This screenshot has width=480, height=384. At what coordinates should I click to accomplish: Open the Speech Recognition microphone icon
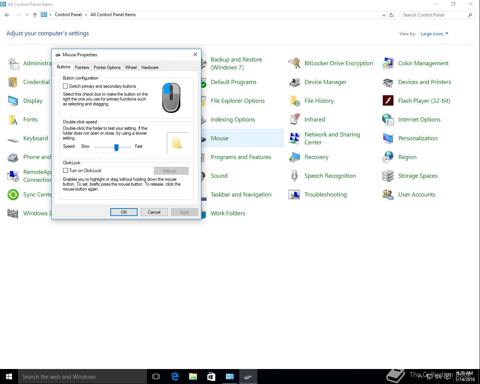(x=294, y=176)
